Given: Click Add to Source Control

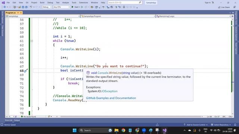Looking at the screenshot, I should click(x=196, y=125).
